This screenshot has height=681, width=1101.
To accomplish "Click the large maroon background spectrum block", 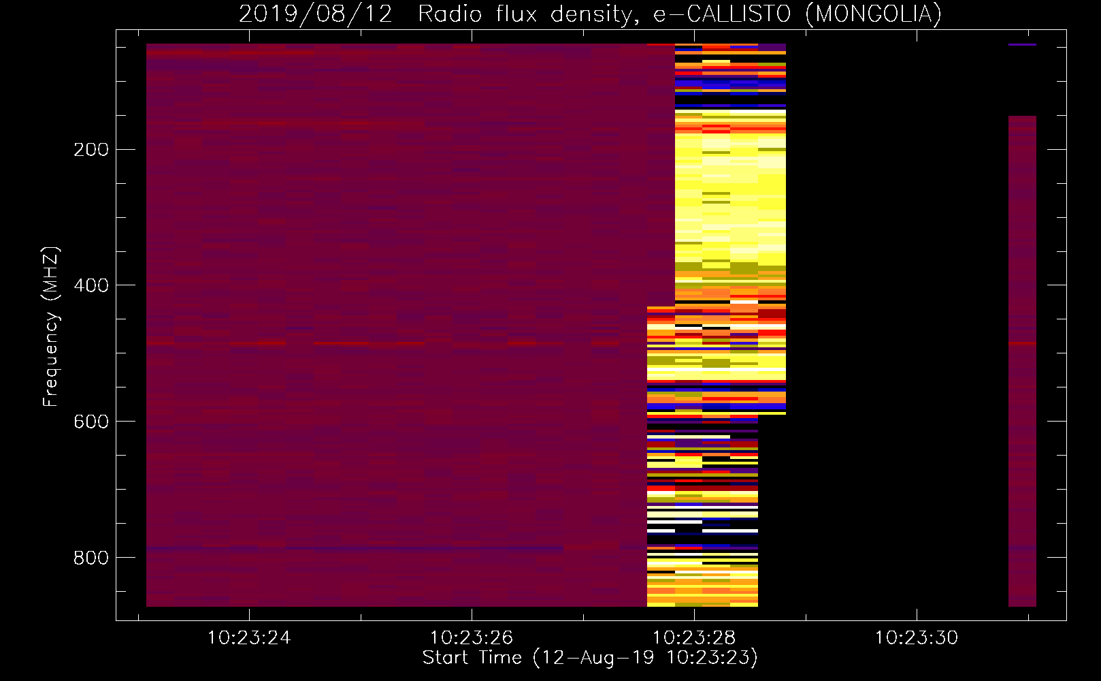I will pyautogui.click(x=397, y=325).
